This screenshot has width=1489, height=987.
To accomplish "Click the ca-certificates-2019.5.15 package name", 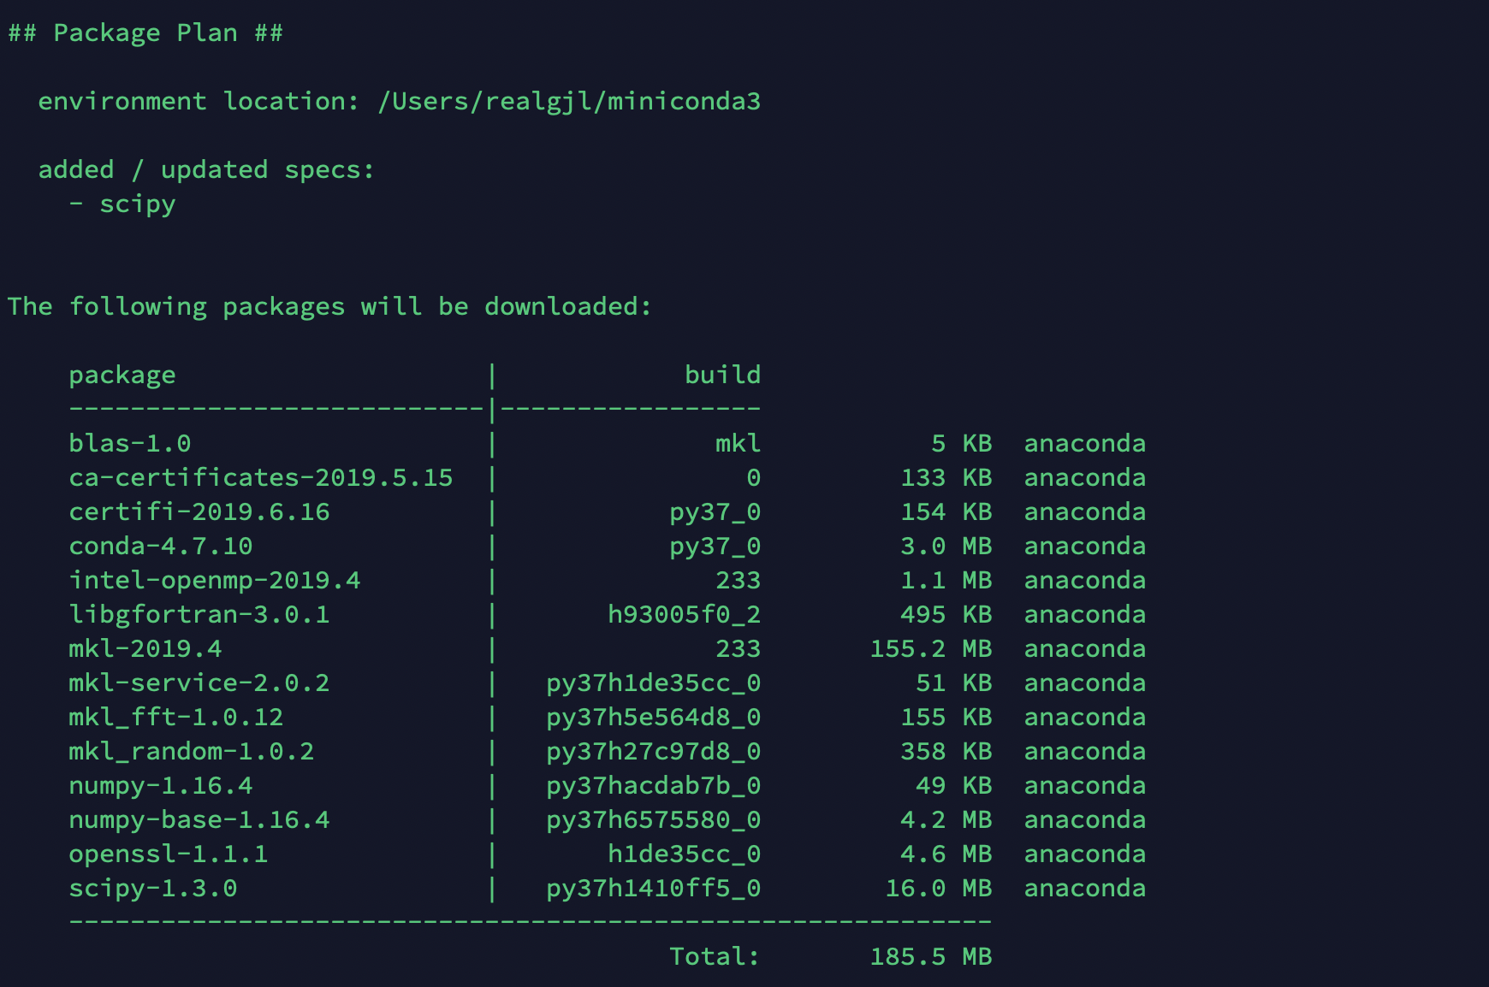I will pyautogui.click(x=261, y=478).
